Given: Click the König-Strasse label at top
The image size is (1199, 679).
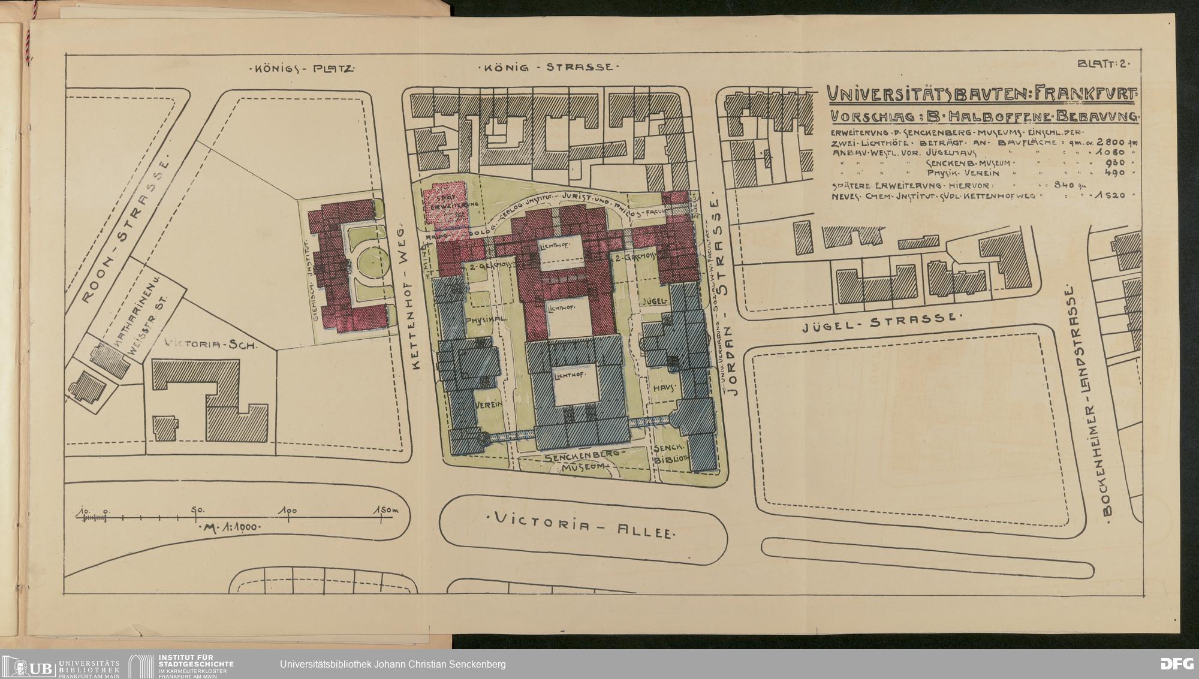Looking at the screenshot, I should 547,67.
